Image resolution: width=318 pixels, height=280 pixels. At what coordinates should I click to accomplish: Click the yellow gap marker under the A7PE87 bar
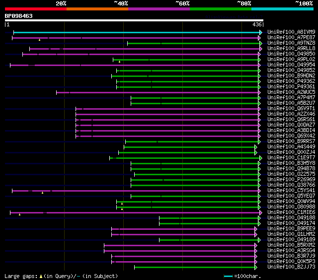39,40
